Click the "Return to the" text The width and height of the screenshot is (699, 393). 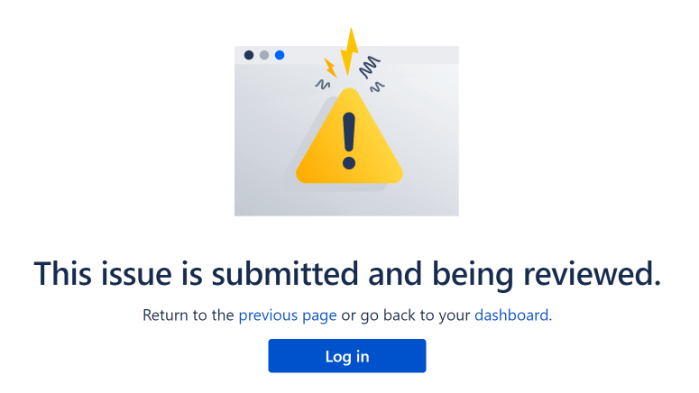click(x=189, y=315)
